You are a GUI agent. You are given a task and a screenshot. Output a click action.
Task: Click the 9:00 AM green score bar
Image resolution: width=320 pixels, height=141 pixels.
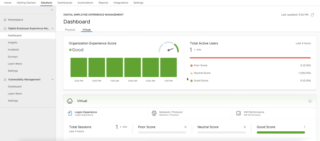151,67
